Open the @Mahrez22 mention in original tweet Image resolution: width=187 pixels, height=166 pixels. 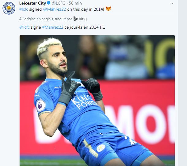click(54, 9)
